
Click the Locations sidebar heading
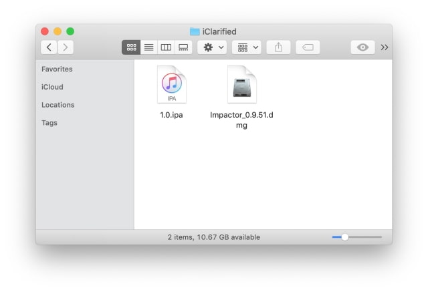pos(58,105)
